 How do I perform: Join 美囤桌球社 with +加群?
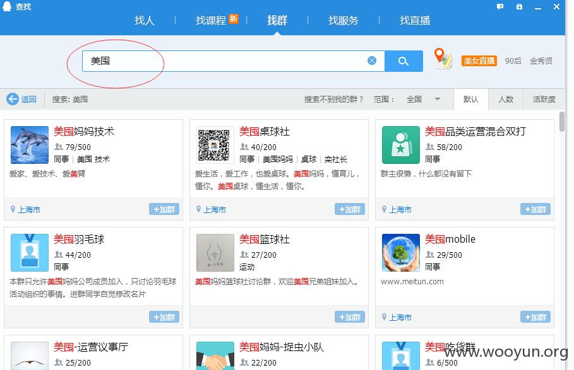(x=350, y=209)
